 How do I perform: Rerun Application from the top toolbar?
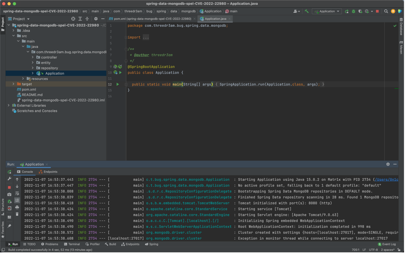point(347,11)
